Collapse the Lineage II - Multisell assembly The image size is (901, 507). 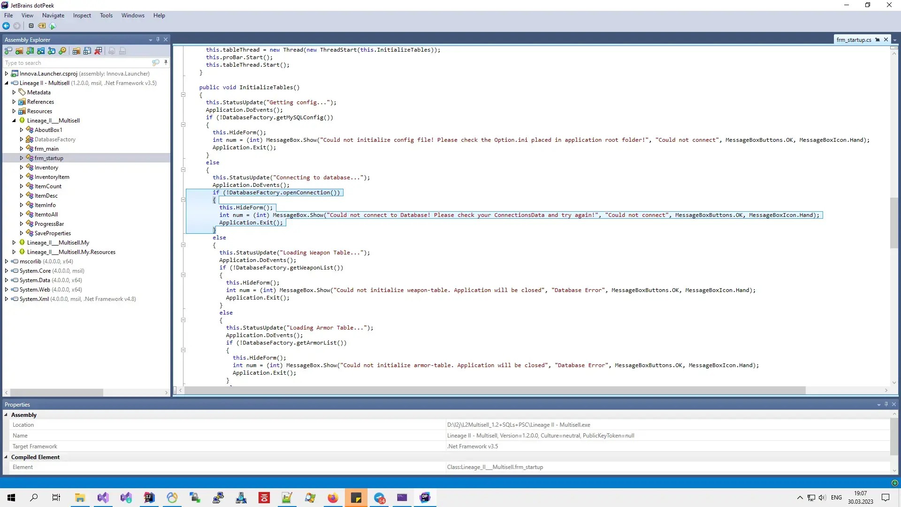[x=7, y=83]
